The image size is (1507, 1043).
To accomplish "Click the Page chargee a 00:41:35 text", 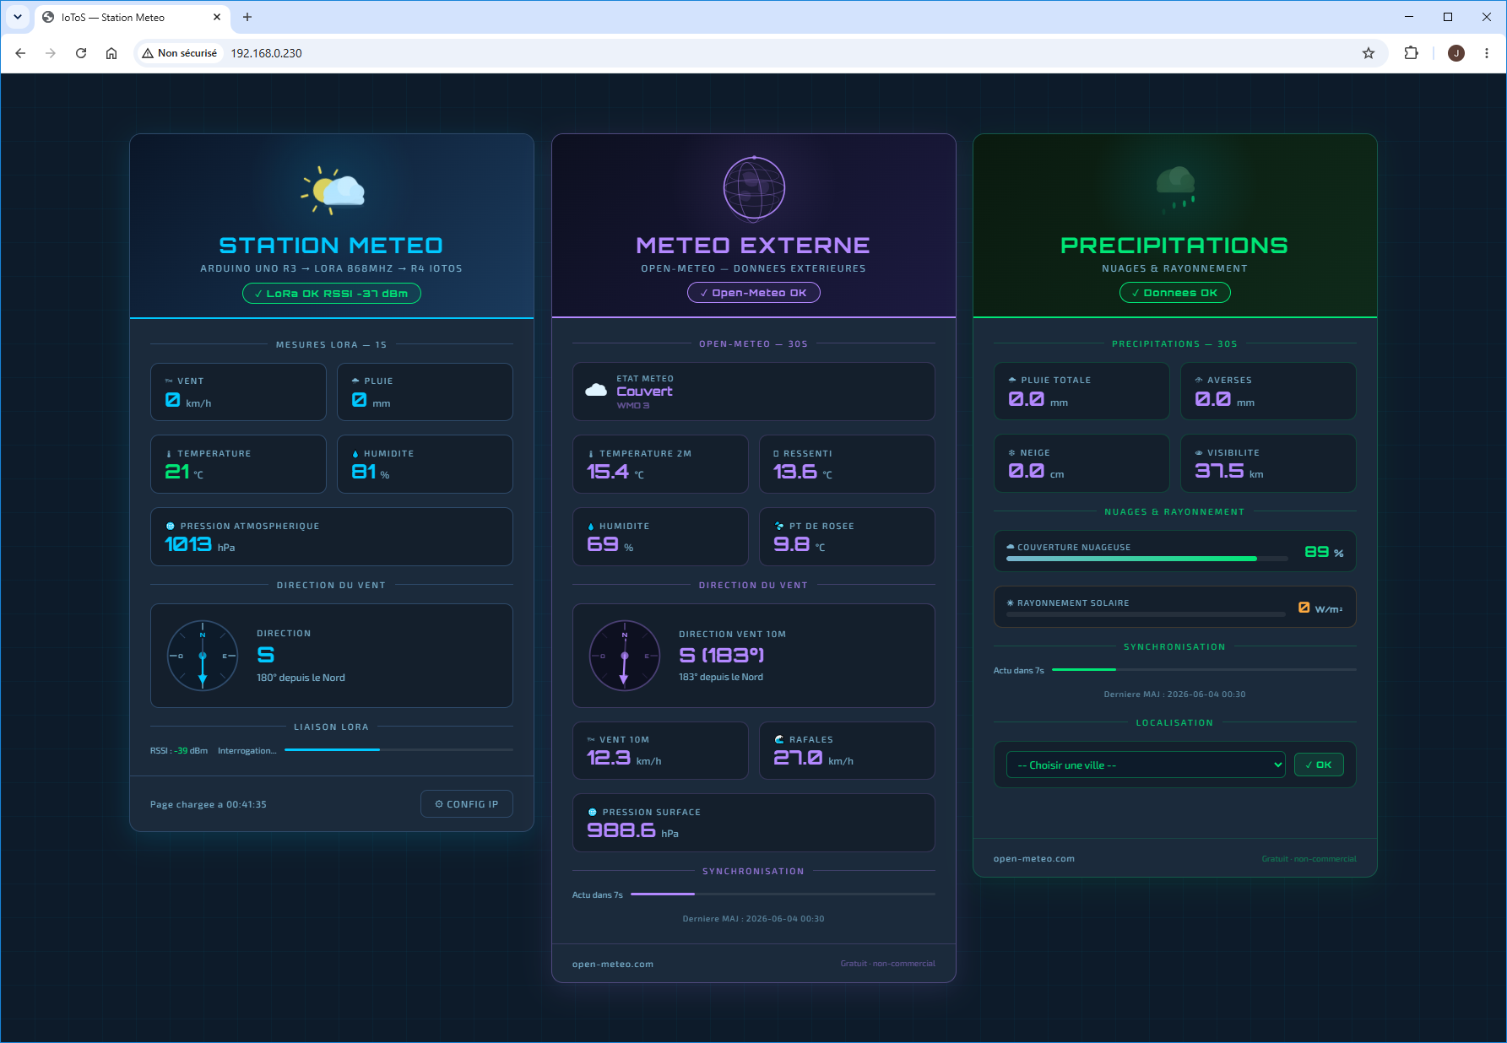I will point(209,804).
